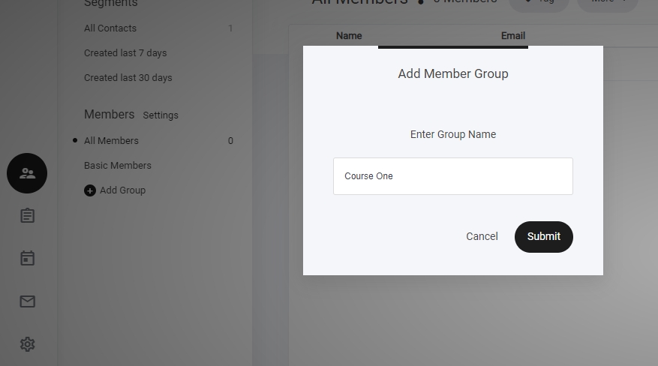Viewport: 658px width, 366px height.
Task: Select the Basic Members group
Action: (118, 166)
